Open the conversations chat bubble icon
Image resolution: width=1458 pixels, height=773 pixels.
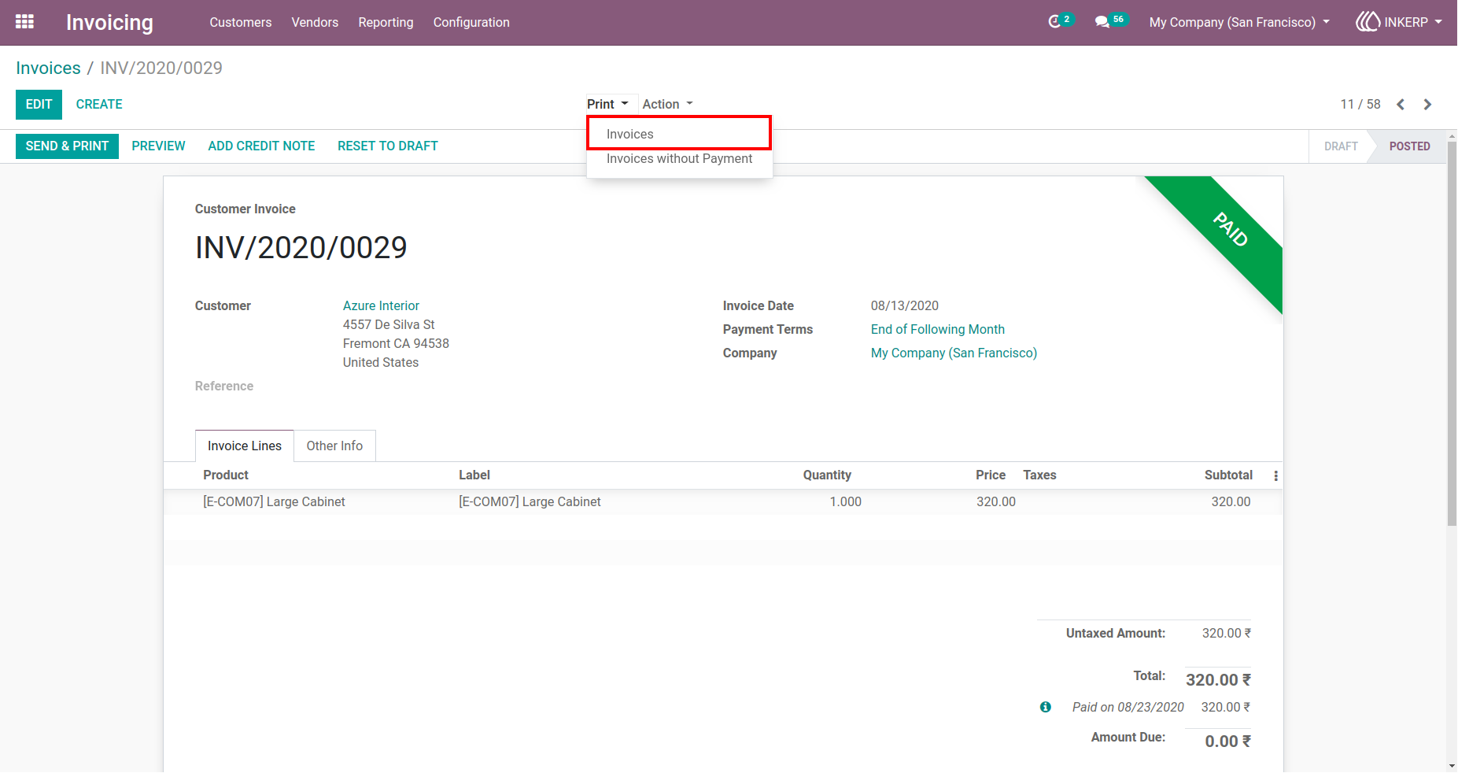pyautogui.click(x=1102, y=22)
